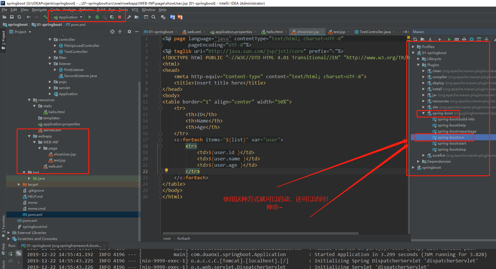496x269 pixels.
Task: Expand the pojo folder in Project tree
Action: tap(50, 82)
